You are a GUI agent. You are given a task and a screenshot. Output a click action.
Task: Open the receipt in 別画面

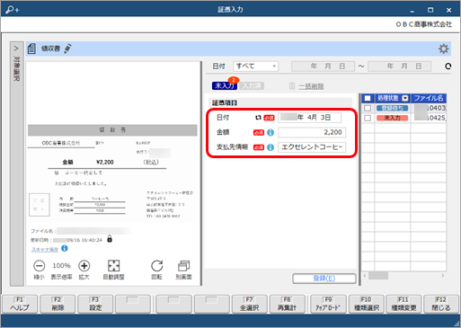(x=183, y=266)
